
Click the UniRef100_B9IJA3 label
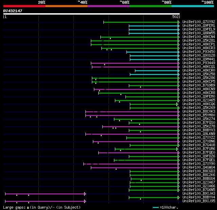(x=199, y=194)
